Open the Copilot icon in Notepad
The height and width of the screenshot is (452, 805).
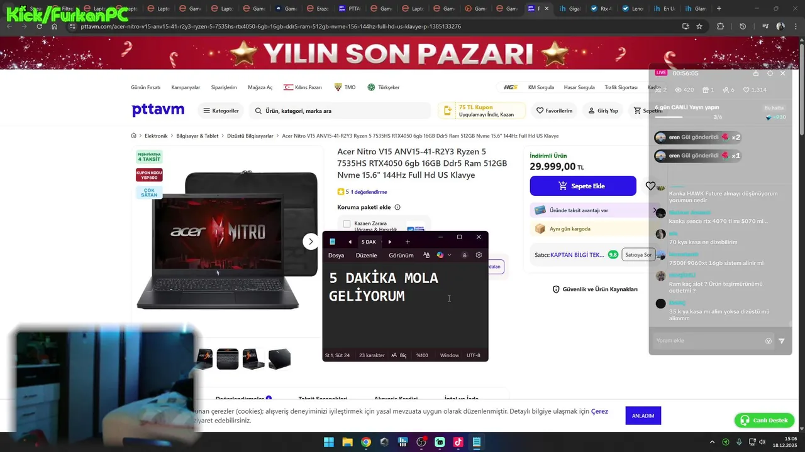[440, 255]
